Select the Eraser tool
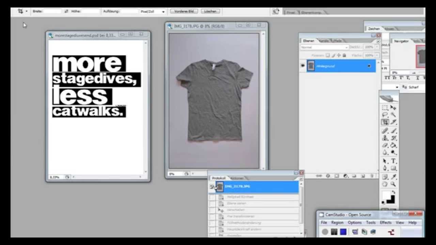This screenshot has width=436, height=245. [x=385, y=145]
